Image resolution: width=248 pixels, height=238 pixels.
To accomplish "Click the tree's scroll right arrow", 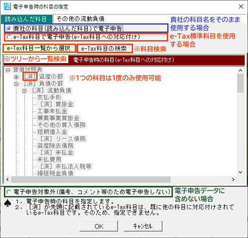I will pos(233,179).
